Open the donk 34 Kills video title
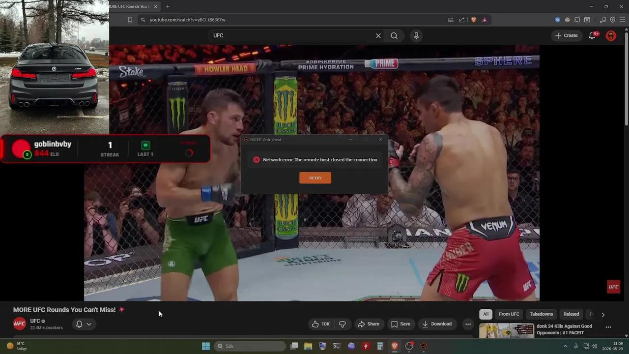Viewport: 629px width, 354px height. (x=564, y=329)
